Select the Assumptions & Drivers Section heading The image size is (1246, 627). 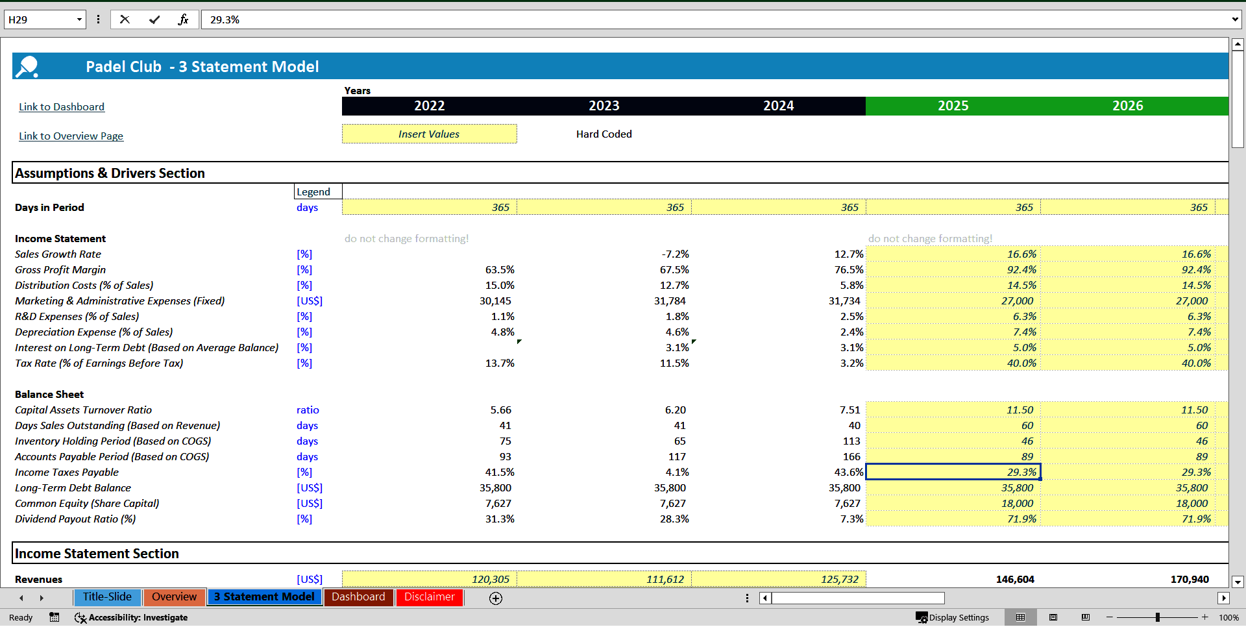[110, 173]
